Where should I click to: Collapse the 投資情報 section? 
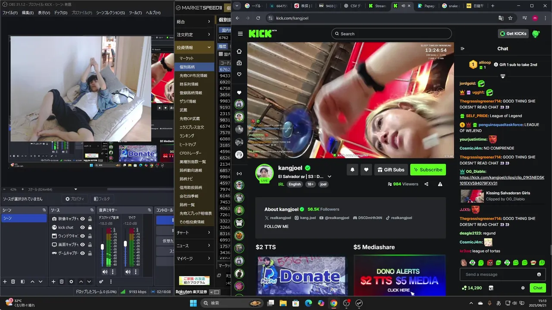[194, 47]
